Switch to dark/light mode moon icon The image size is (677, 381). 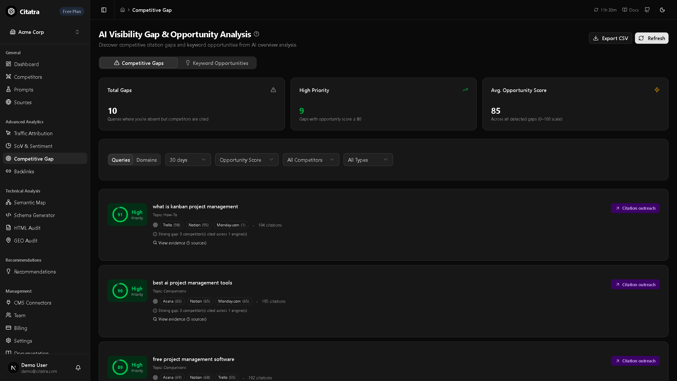pos(662,10)
